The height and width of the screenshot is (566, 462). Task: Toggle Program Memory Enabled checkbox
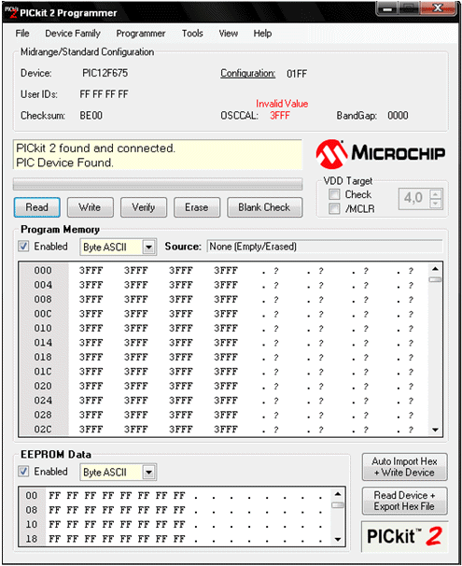click(x=24, y=247)
